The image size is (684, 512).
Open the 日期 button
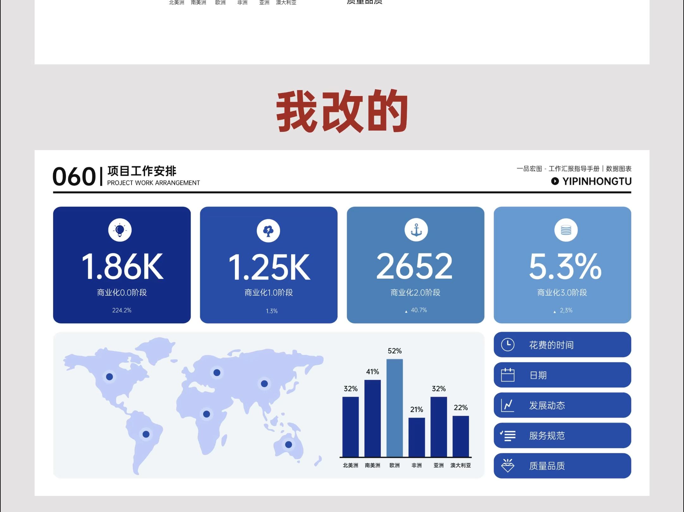(562, 375)
